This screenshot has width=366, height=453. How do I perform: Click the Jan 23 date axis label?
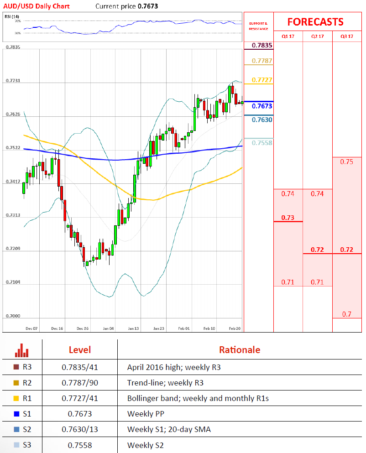pos(158,328)
